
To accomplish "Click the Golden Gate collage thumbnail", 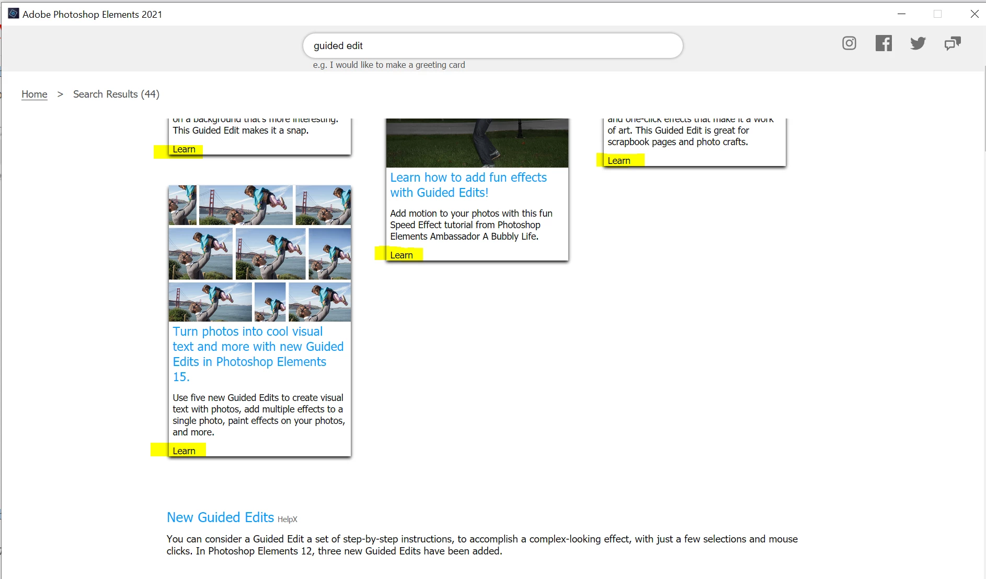I will pyautogui.click(x=260, y=253).
